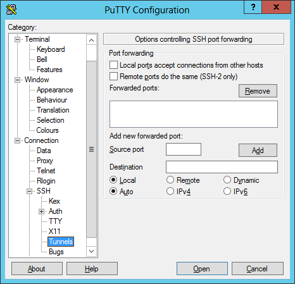Open the Selection category
The image size is (295, 284).
click(x=51, y=120)
